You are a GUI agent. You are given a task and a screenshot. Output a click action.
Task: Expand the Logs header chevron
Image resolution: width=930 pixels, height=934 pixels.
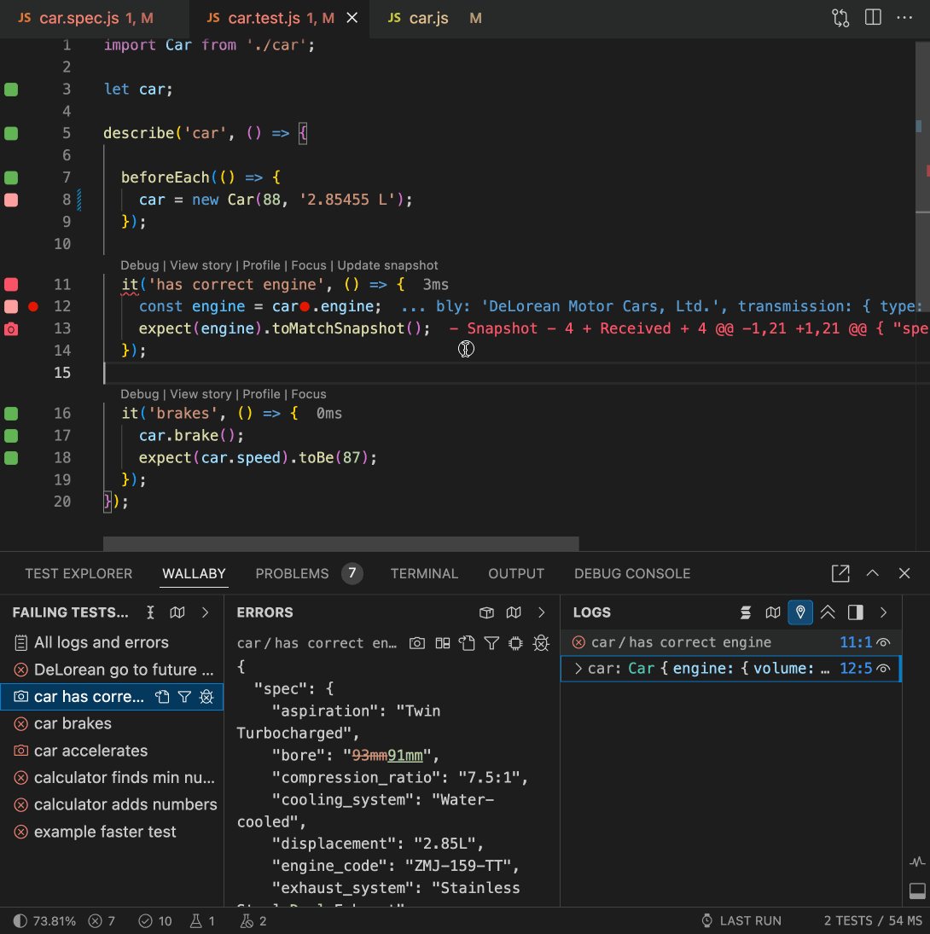(x=883, y=612)
